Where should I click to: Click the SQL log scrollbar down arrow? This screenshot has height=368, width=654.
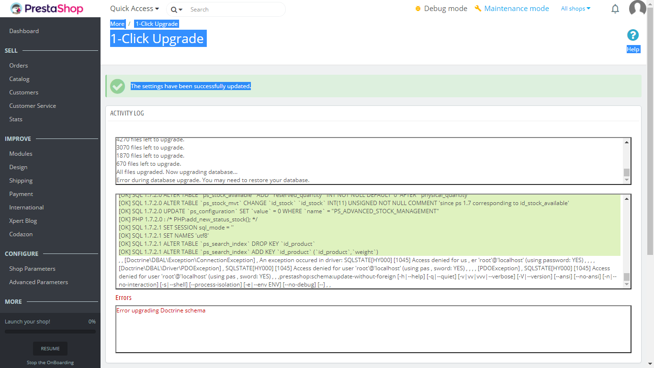coord(627,284)
